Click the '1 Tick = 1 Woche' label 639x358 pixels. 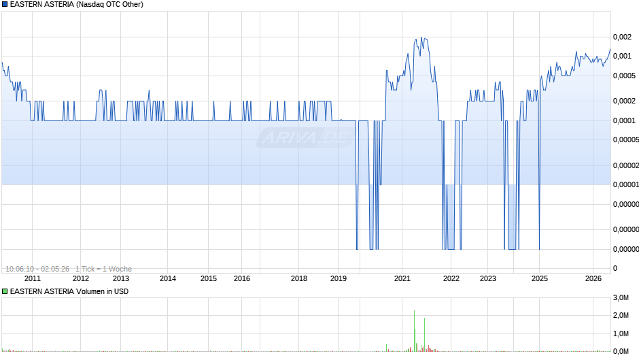tap(103, 269)
